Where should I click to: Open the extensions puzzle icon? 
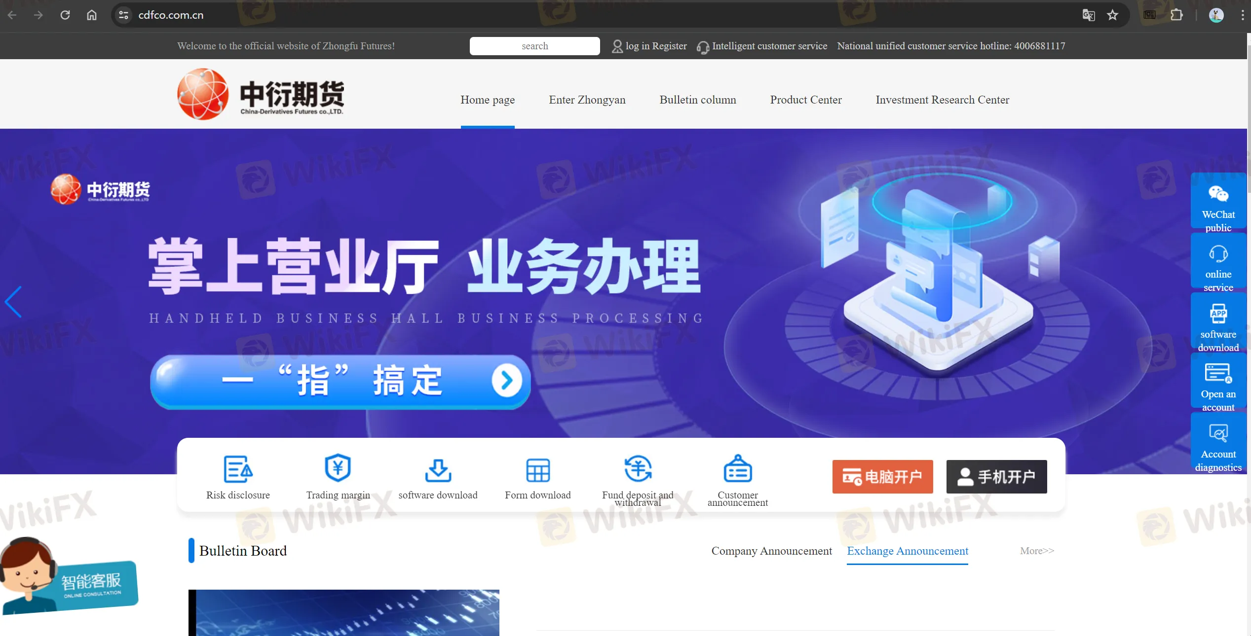pyautogui.click(x=1176, y=15)
